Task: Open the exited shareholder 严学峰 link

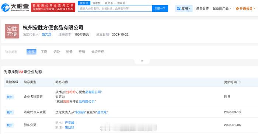Action: coord(69,123)
